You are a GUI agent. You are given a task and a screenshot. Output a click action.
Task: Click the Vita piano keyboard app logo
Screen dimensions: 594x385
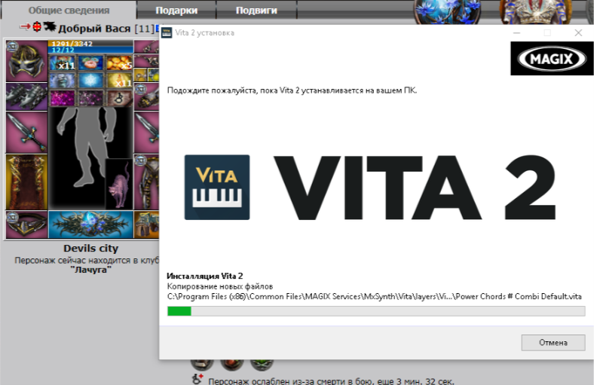(x=217, y=187)
